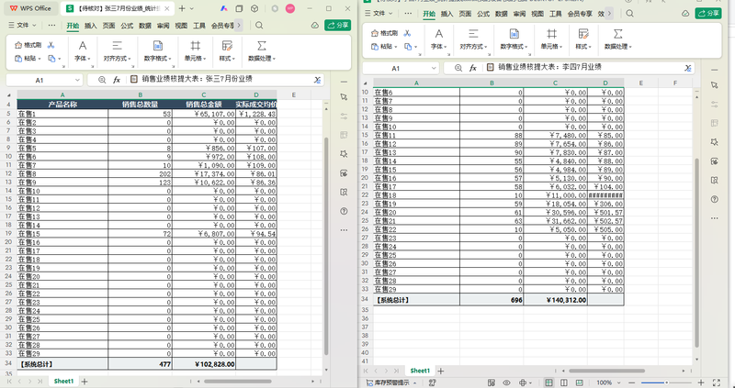Click formula bar text in left window
Screen dimensions: 735x388
click(x=195, y=80)
